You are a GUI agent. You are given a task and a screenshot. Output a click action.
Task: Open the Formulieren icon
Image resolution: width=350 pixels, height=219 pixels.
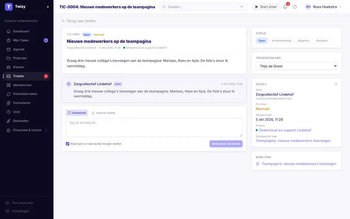click(8, 103)
